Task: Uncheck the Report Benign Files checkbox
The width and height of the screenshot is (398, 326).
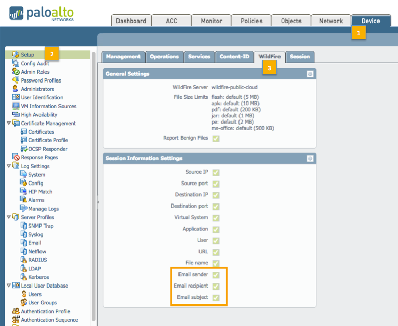Action: 216,139
